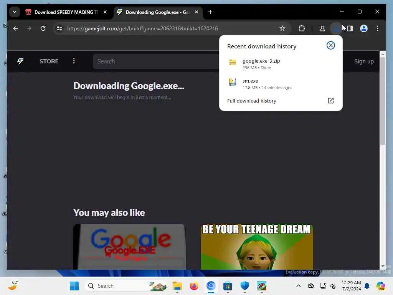The image size is (393, 295).
Task: Open the notifications bell icon
Action: click(x=367, y=286)
